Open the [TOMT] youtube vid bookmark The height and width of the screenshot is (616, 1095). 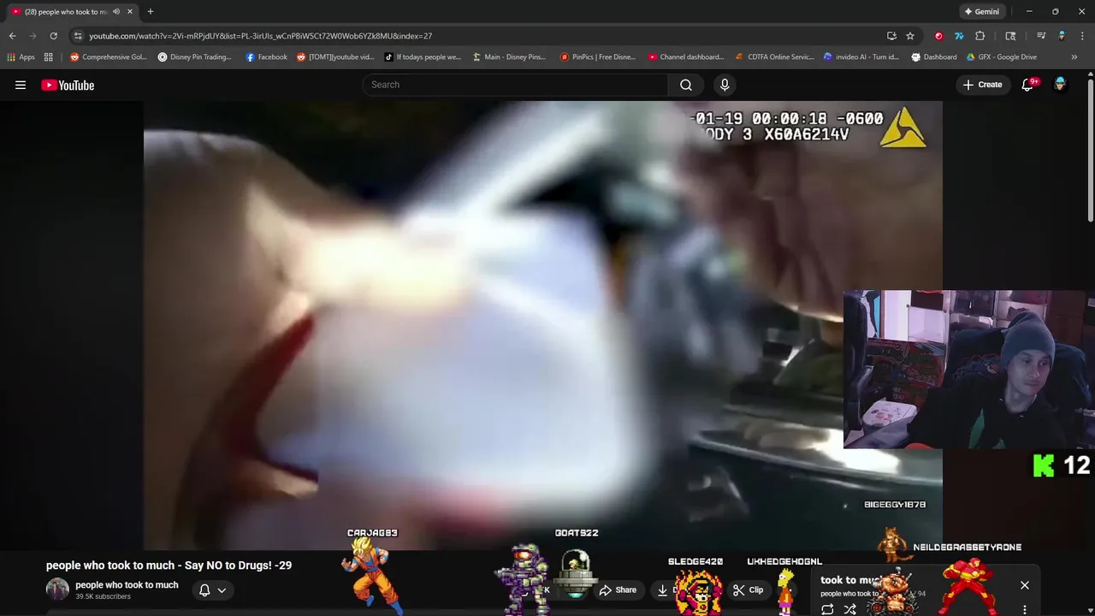click(335, 57)
